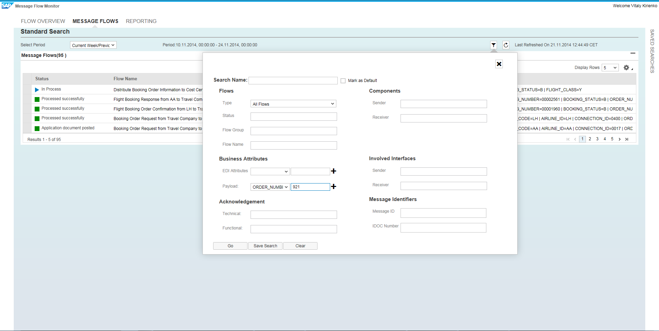Open Saved Searches side panel
Screen dimensions: 659x331
(x=652, y=51)
